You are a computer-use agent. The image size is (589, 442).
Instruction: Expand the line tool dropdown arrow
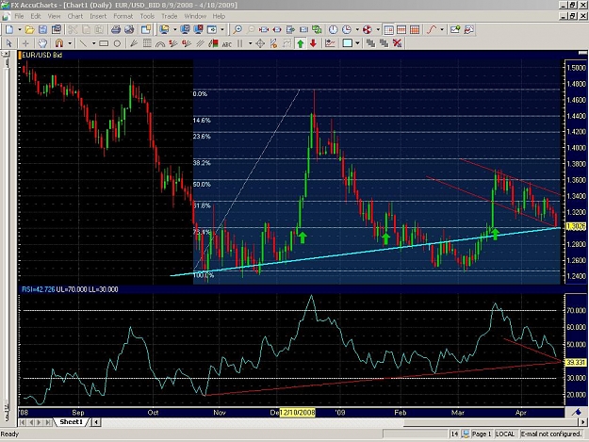point(93,43)
